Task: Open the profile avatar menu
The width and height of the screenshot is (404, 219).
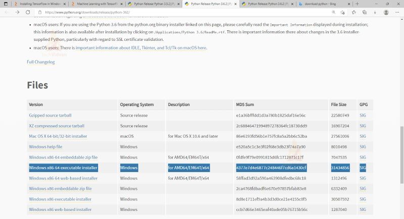Action: click(386, 12)
